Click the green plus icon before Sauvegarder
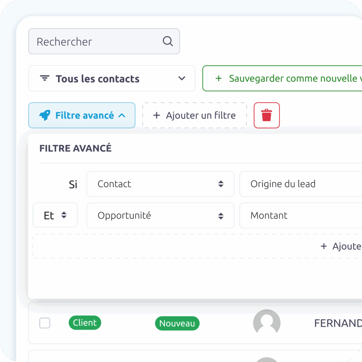 point(218,78)
